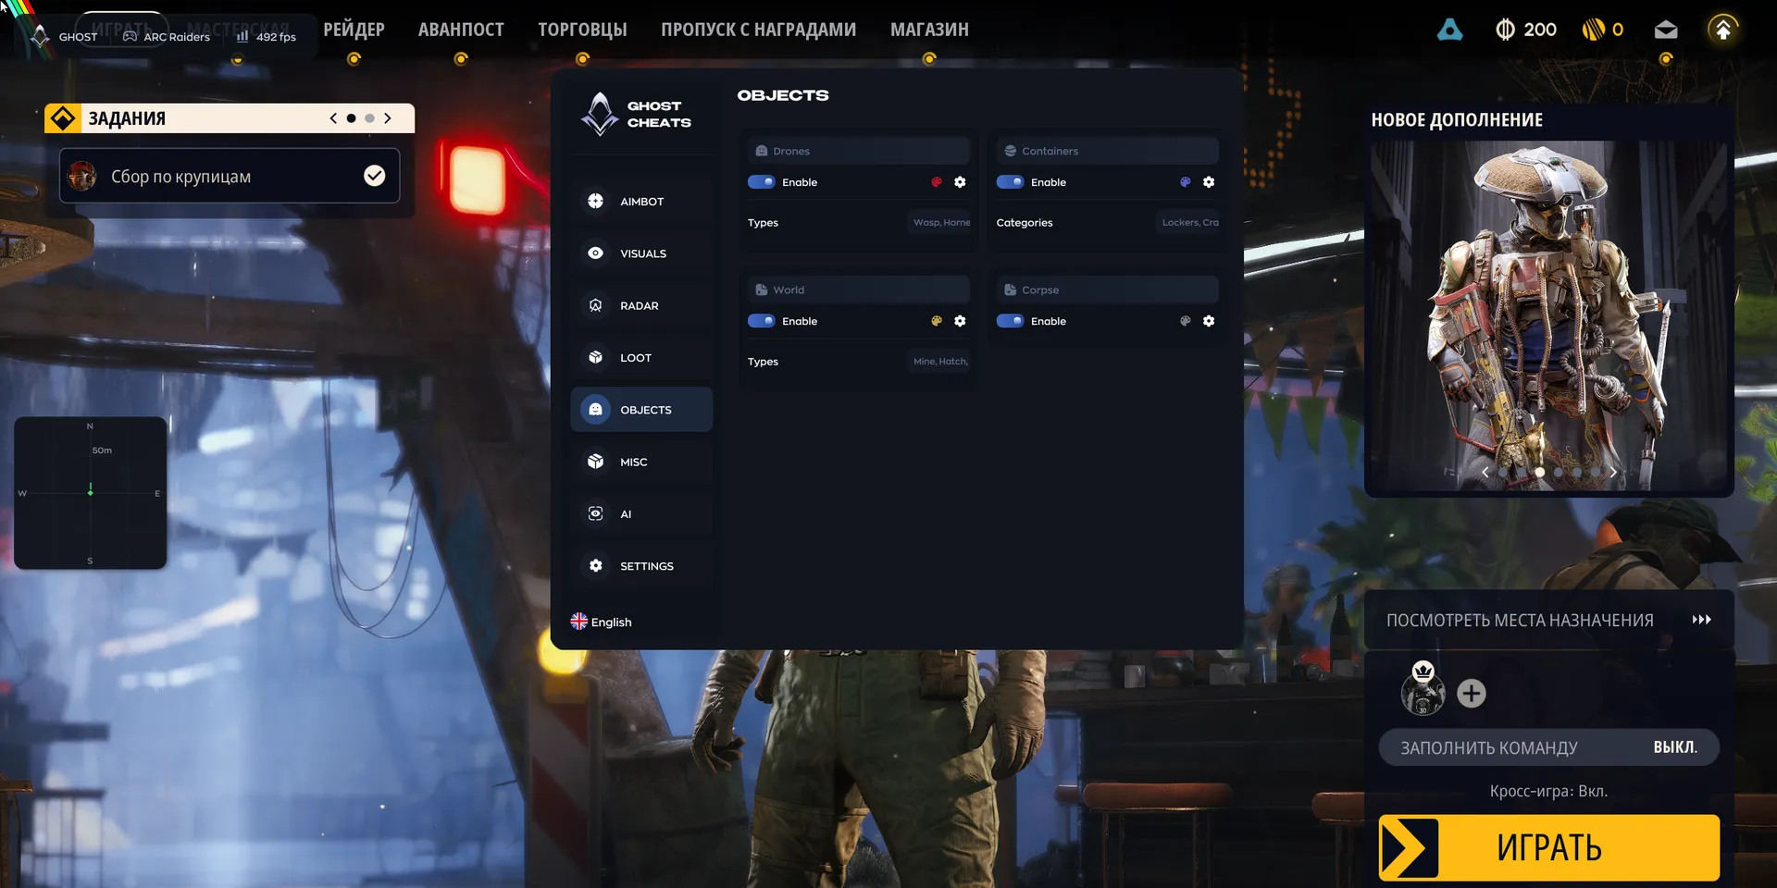Screen dimensions: 1777x888
Task: Go to previous quest page arrow
Action: pos(333,118)
